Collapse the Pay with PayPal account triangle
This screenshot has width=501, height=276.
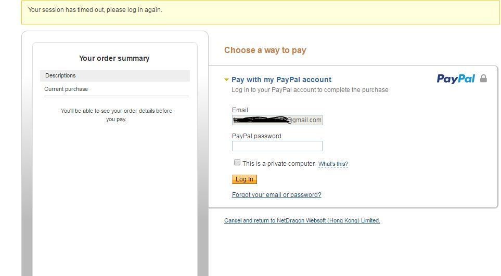tap(226, 80)
